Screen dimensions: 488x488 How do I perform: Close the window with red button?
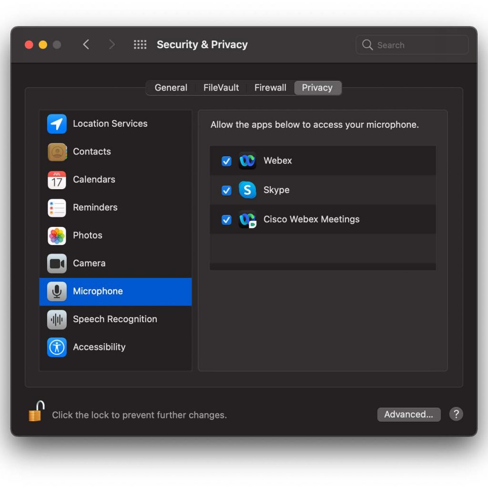coord(29,45)
